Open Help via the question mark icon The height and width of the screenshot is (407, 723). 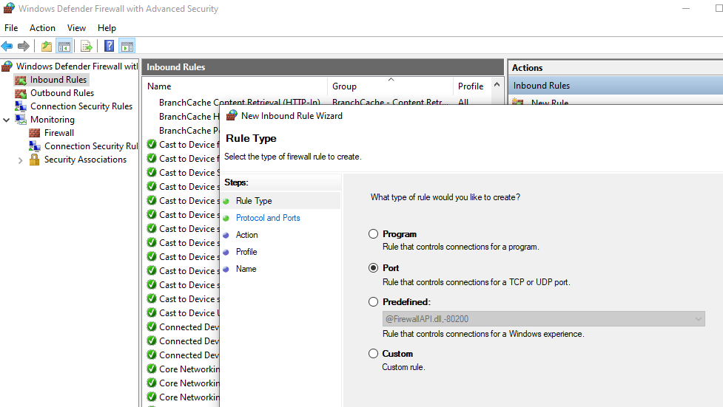click(110, 46)
